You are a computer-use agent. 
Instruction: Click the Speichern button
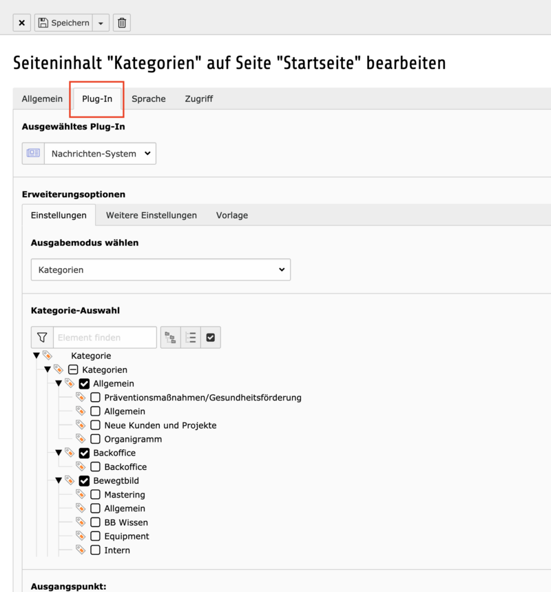coord(63,23)
